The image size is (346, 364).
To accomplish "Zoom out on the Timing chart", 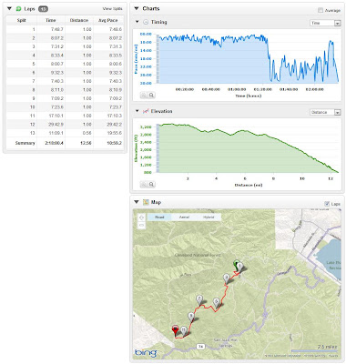I will pyautogui.click(x=144, y=96).
